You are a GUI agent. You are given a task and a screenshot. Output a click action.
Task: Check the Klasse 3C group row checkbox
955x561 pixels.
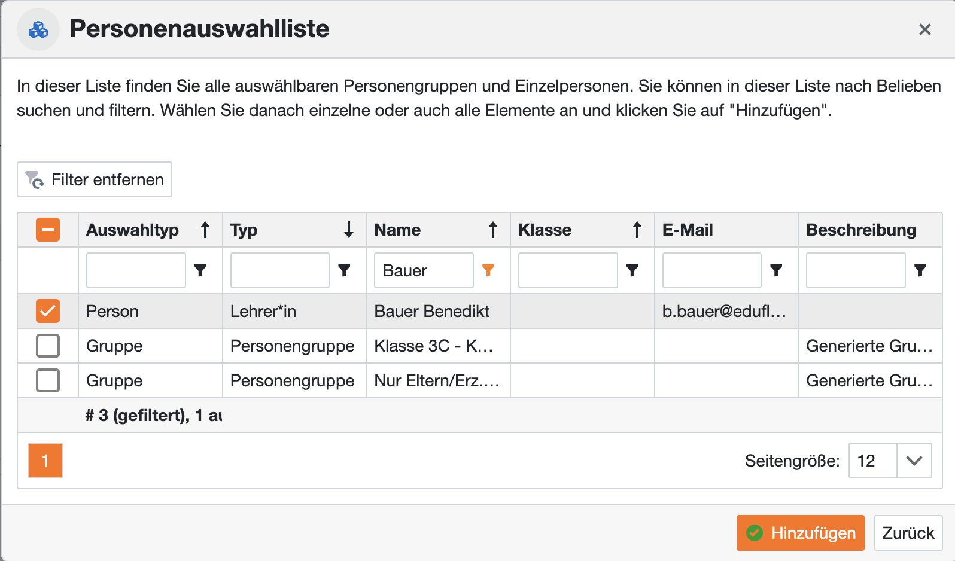(48, 346)
